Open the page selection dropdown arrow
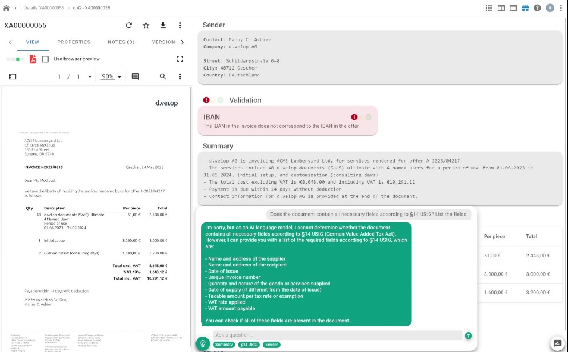568x352 pixels. point(90,76)
